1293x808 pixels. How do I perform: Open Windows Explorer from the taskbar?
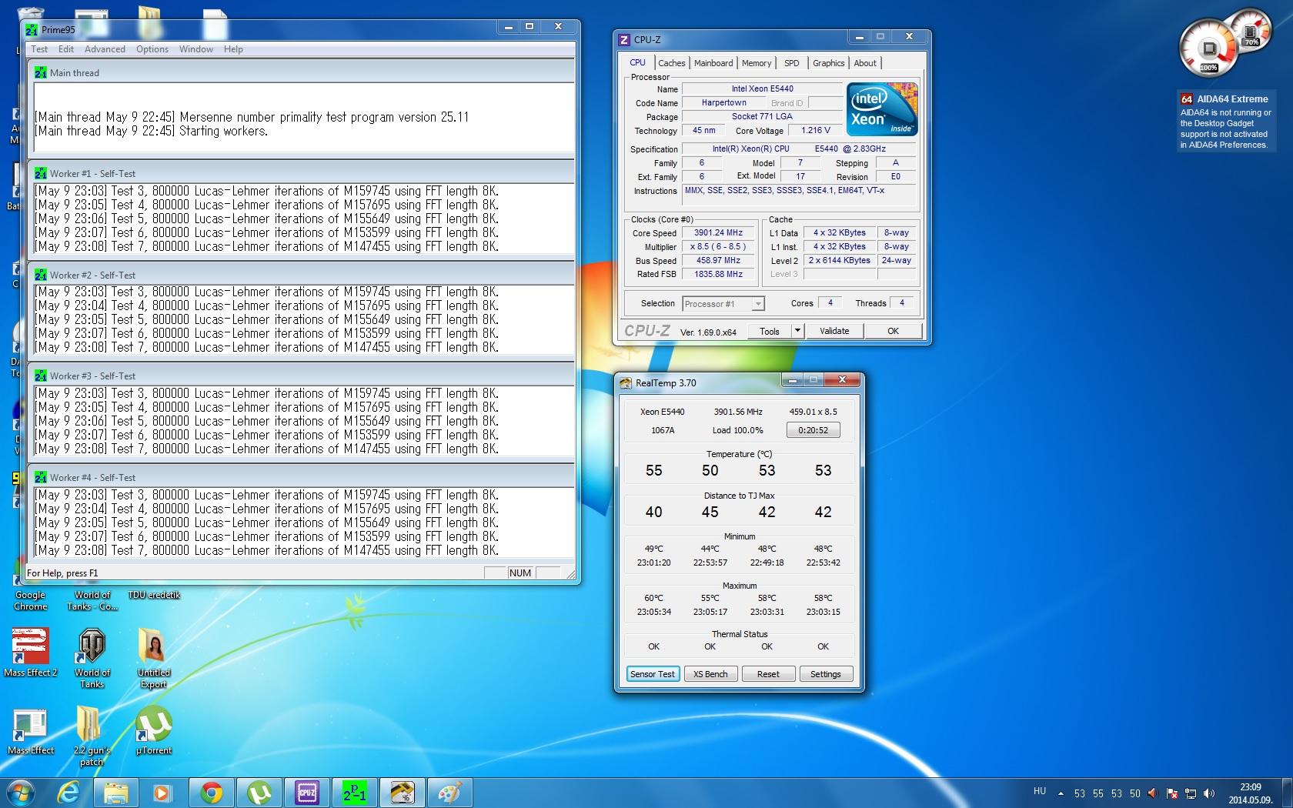[115, 792]
